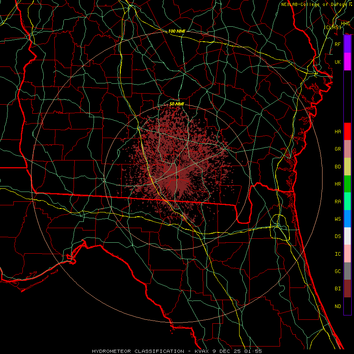
Task: Click the 100 NMI range ring label
Action: coord(177,31)
